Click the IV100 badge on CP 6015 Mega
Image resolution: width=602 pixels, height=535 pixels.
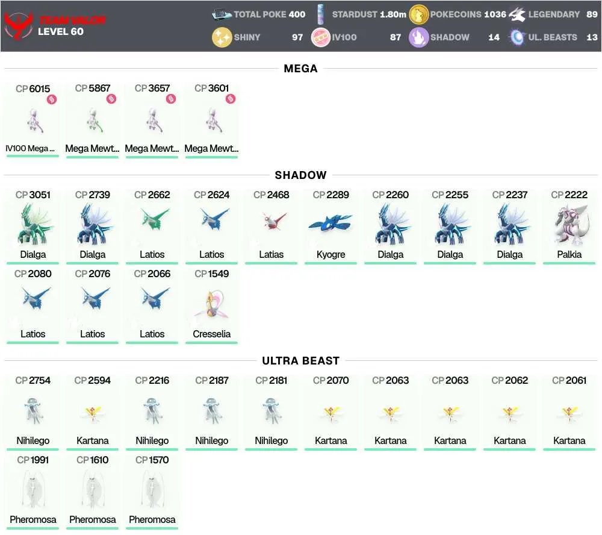click(x=52, y=99)
